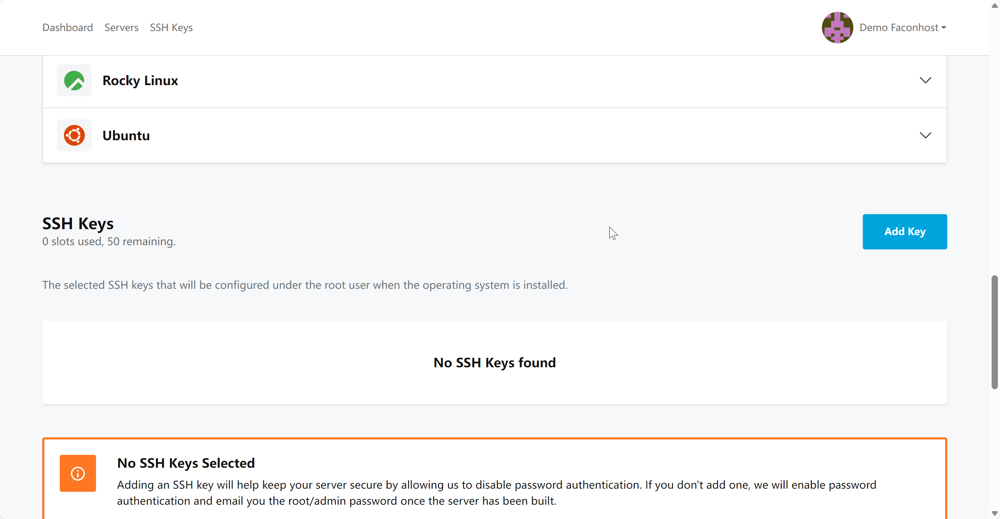Click the info icon in warning banner
This screenshot has height=519, width=1000.
tap(78, 473)
